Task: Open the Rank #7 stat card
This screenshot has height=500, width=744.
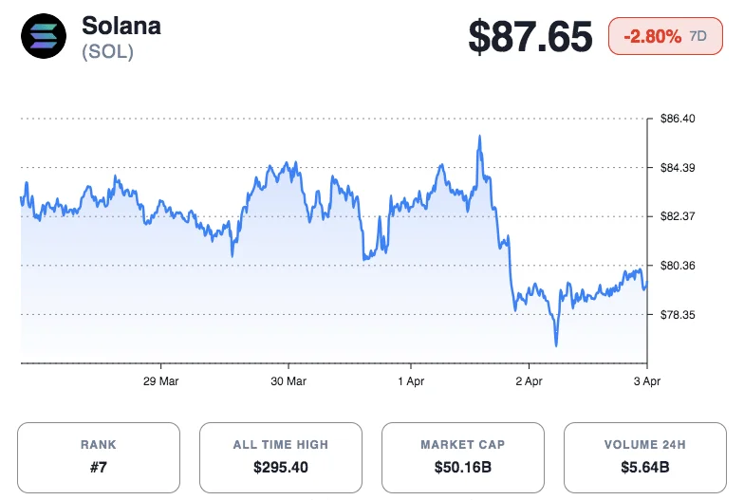Action: coord(99,457)
